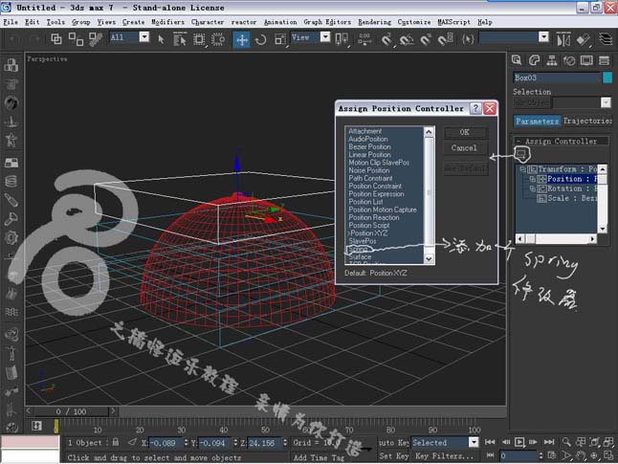The height and width of the screenshot is (464, 618).
Task: Click the Arc Rotate viewport control
Action: [594, 455]
